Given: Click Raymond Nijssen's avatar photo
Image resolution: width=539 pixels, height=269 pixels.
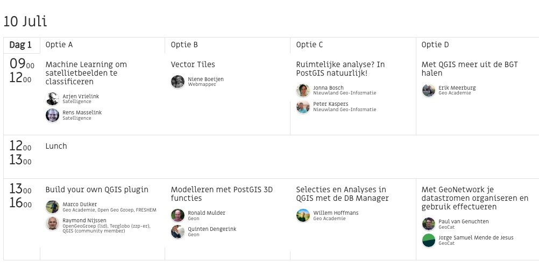Looking at the screenshot, I should [52, 223].
